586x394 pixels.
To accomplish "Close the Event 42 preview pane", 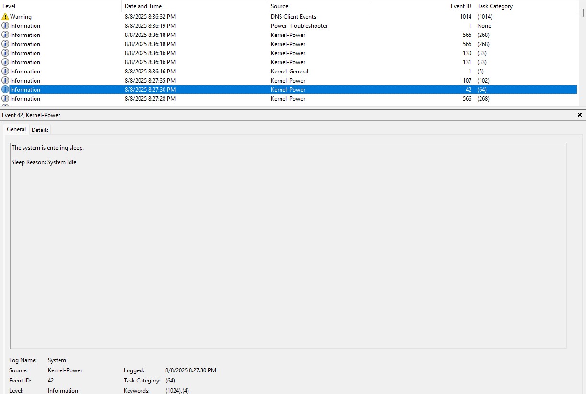I will tap(579, 115).
